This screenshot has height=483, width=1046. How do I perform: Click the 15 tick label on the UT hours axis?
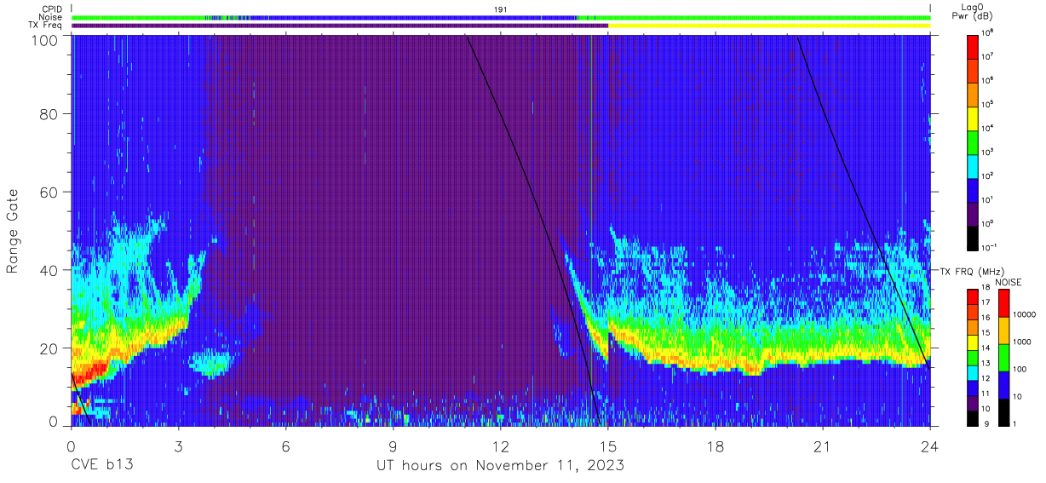click(608, 446)
